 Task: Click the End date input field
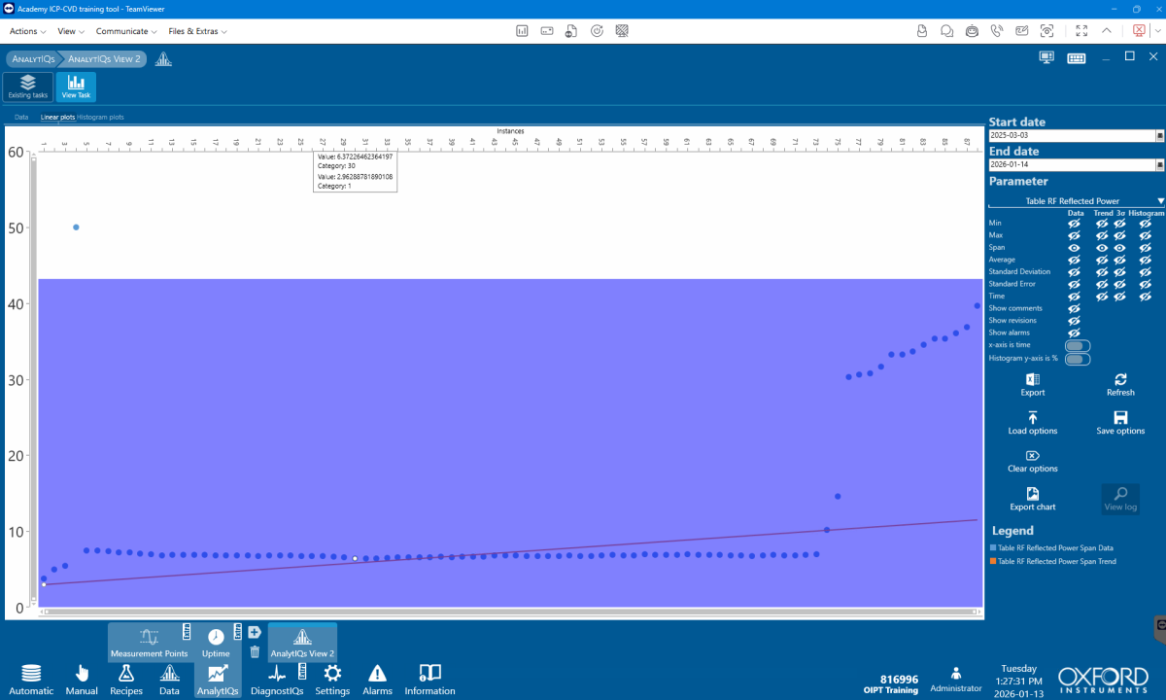[x=1071, y=165]
